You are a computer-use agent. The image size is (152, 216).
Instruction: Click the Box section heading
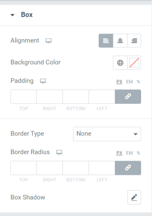click(27, 15)
